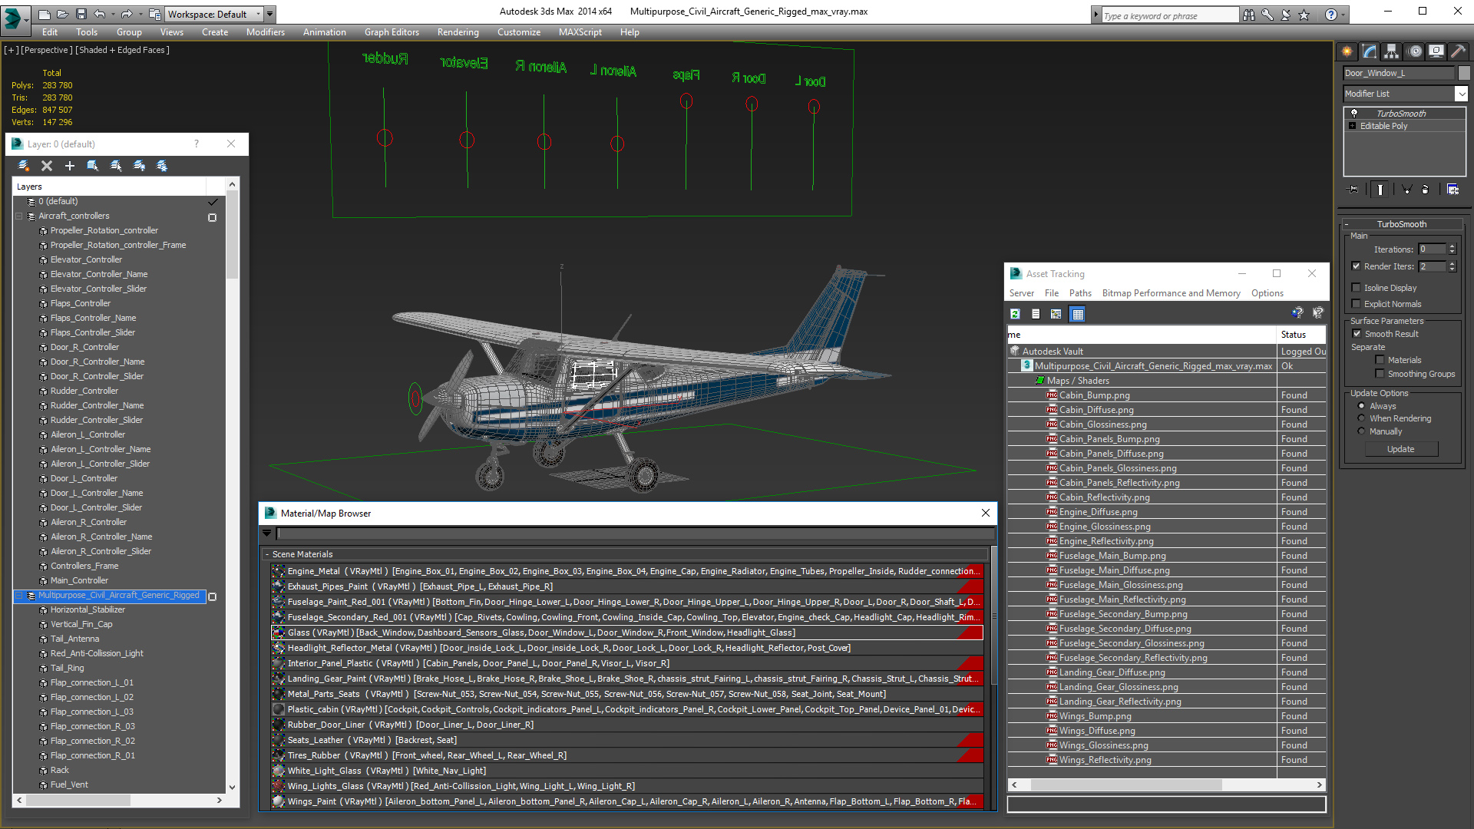Click Iterations spinner up arrow
1474x829 pixels.
[1453, 246]
